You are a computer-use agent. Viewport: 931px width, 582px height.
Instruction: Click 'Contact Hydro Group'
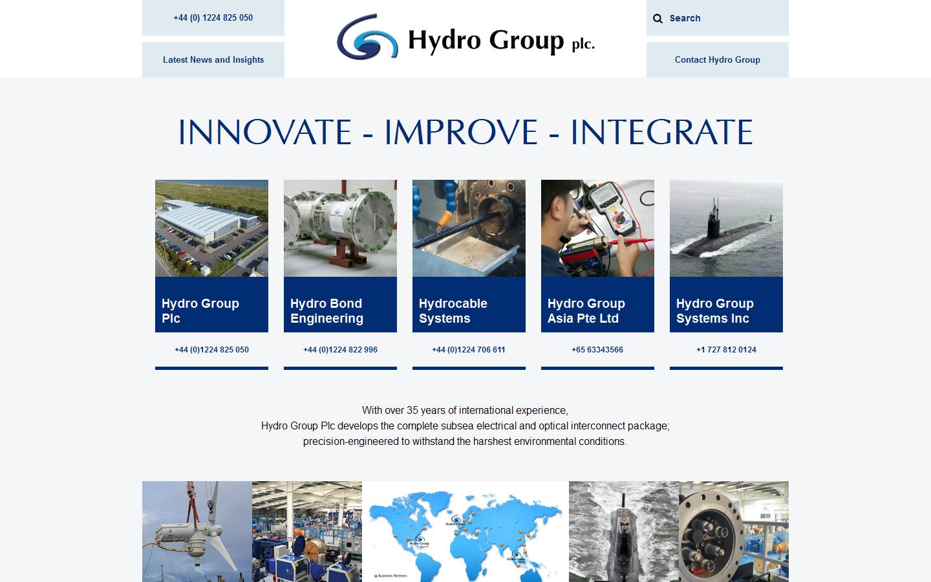717,59
